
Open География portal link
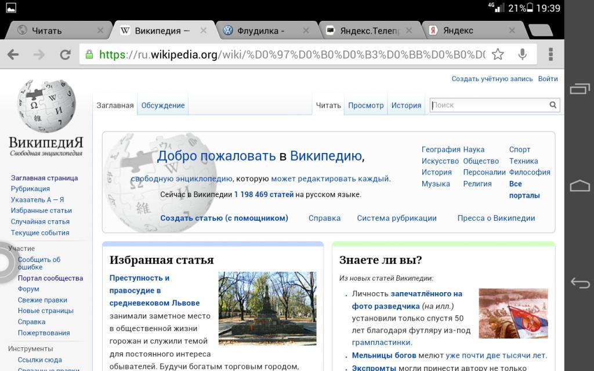[441, 150]
